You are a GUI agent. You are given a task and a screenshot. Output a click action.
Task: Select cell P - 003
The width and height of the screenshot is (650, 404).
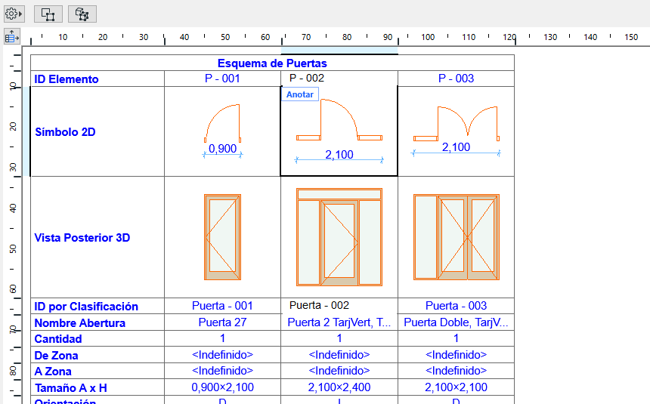(x=456, y=79)
